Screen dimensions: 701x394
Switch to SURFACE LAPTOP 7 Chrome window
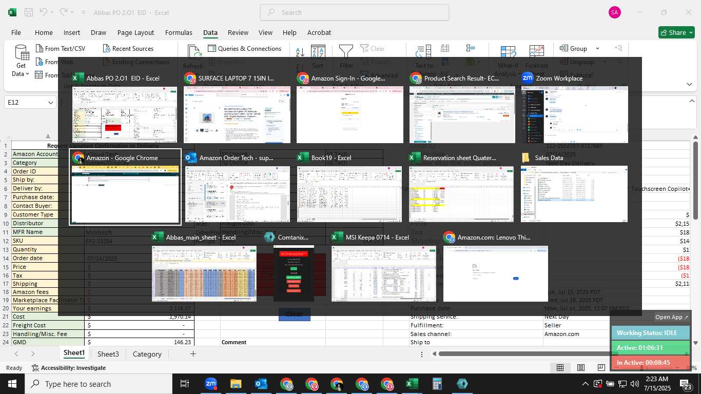coord(237,108)
